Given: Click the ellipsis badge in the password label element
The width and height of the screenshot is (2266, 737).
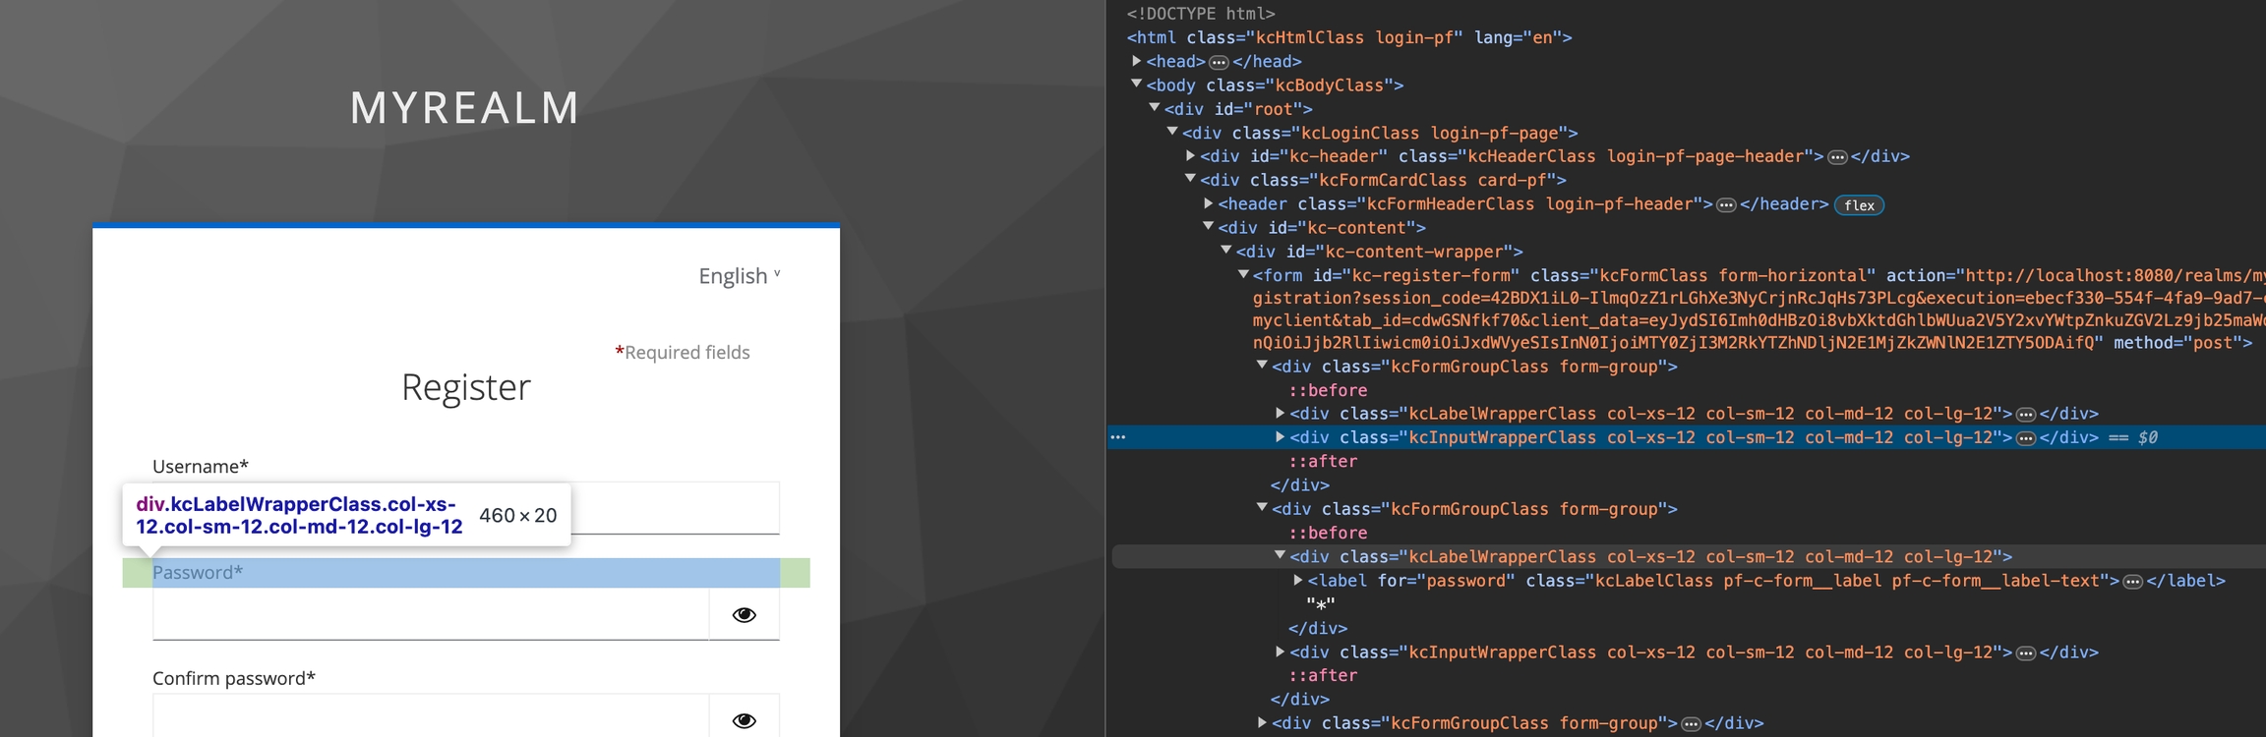Looking at the screenshot, I should click(2132, 582).
